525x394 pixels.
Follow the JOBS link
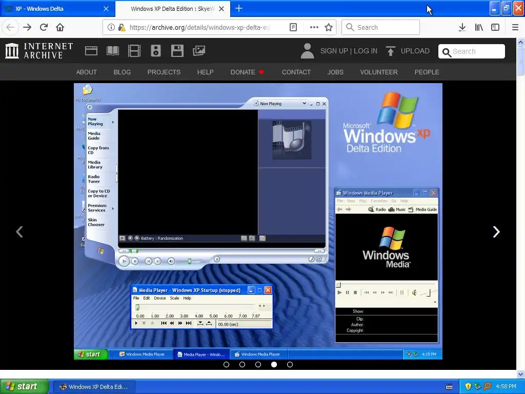335,72
